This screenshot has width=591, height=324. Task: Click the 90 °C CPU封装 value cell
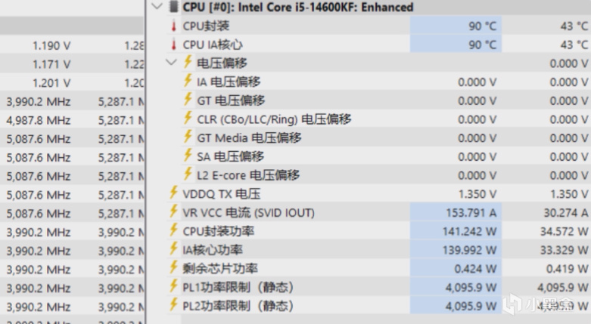484,26
